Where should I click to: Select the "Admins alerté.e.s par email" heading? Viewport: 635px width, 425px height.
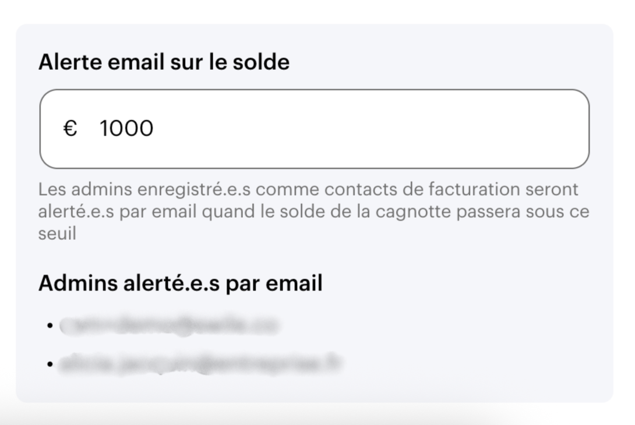coord(180,284)
